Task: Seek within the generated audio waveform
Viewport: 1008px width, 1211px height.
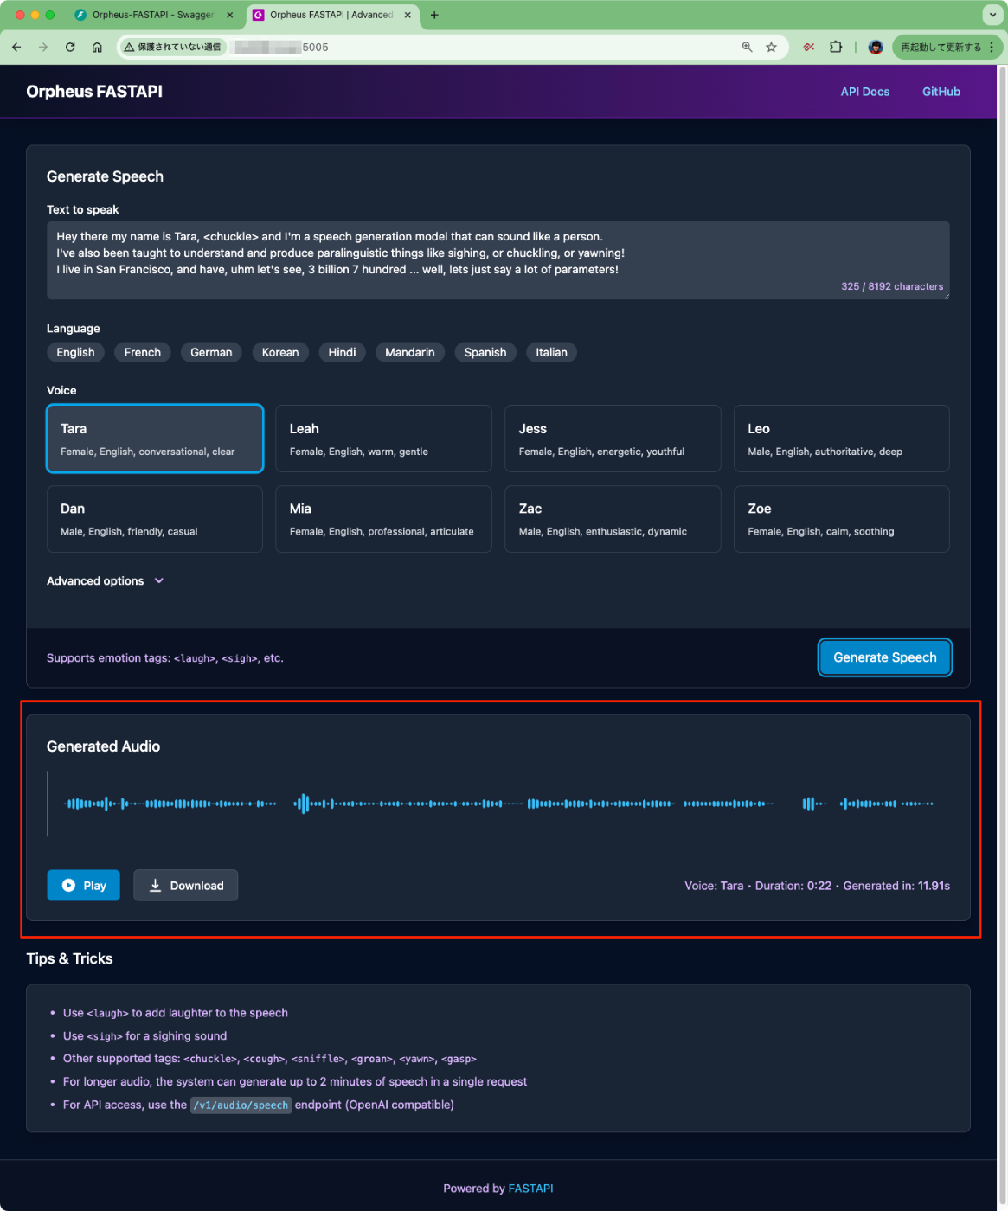Action: click(498, 804)
